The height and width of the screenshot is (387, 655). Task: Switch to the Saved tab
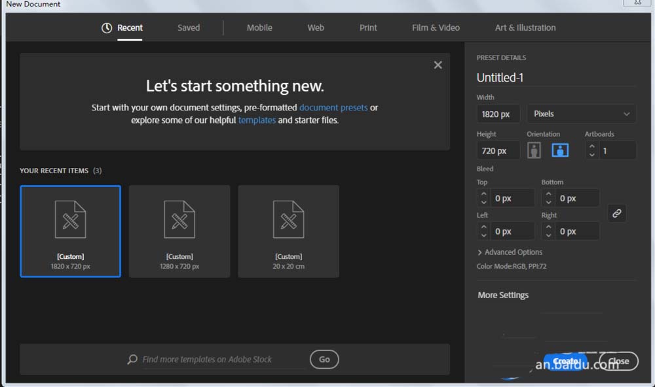point(189,28)
